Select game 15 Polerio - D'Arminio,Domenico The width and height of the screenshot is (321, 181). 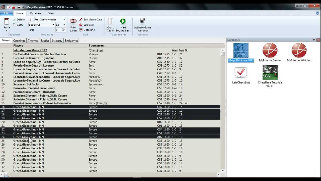110,103
